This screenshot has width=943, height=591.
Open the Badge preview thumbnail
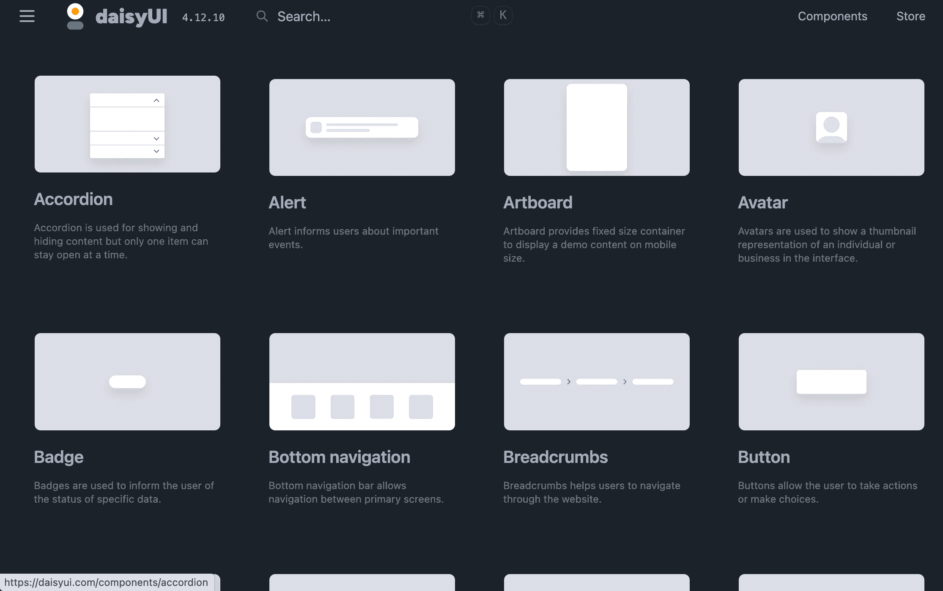(x=127, y=382)
